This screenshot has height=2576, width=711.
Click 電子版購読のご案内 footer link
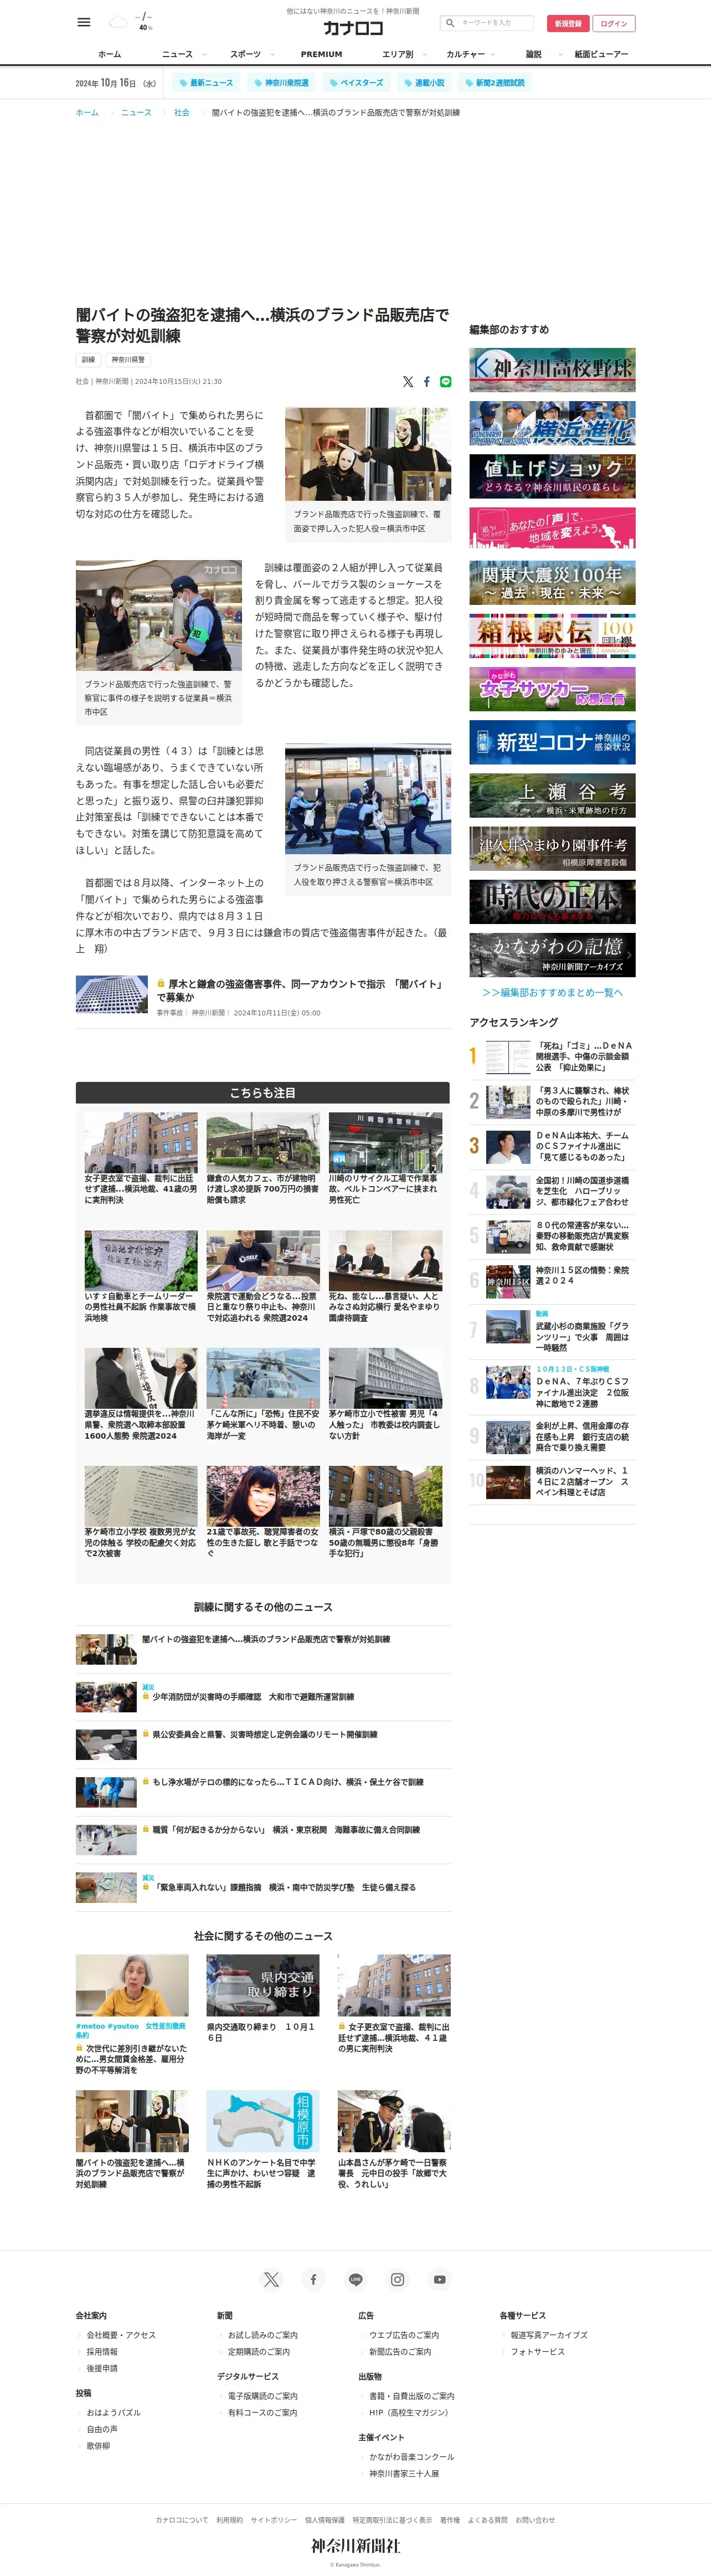click(x=262, y=2396)
